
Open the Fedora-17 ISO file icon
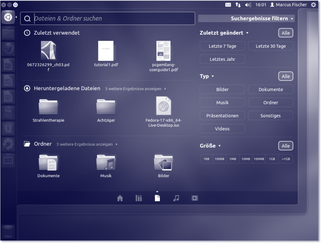[164, 106]
